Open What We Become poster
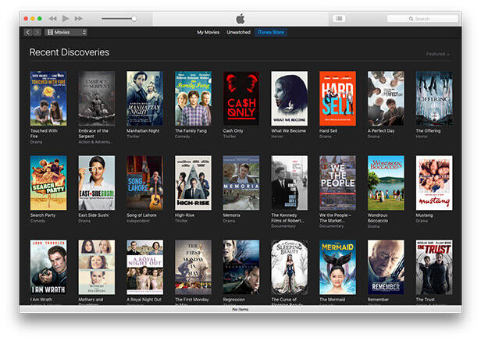Image resolution: width=481 pixels, height=341 pixels. click(289, 98)
